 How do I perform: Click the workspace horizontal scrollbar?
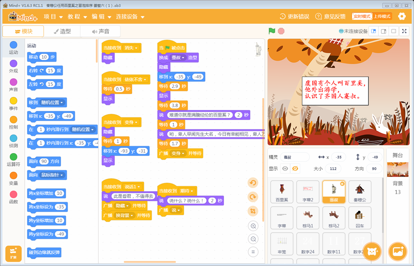pyautogui.click(x=150, y=262)
